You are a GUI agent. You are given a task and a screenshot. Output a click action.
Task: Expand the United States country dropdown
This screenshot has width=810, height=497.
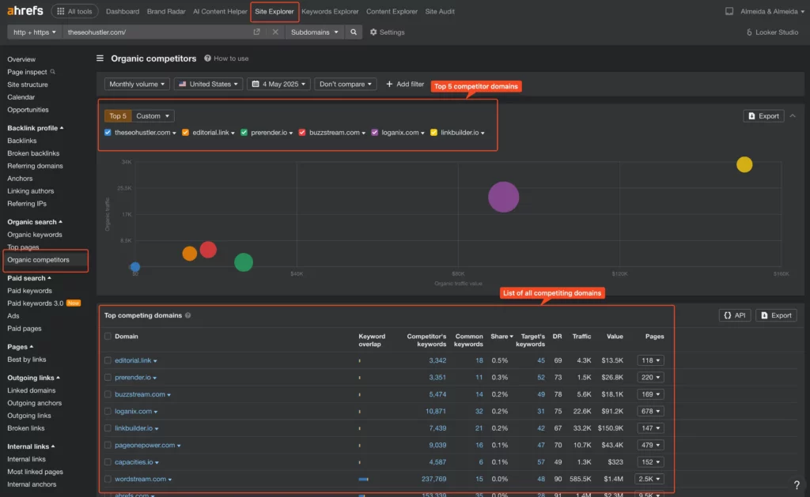[209, 84]
